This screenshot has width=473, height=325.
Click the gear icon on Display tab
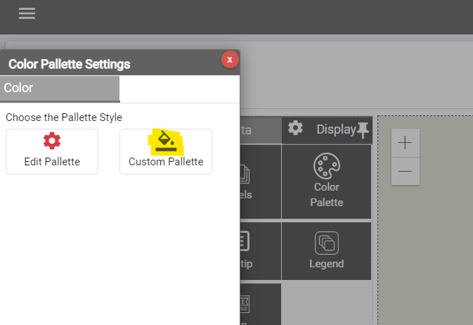click(x=296, y=128)
